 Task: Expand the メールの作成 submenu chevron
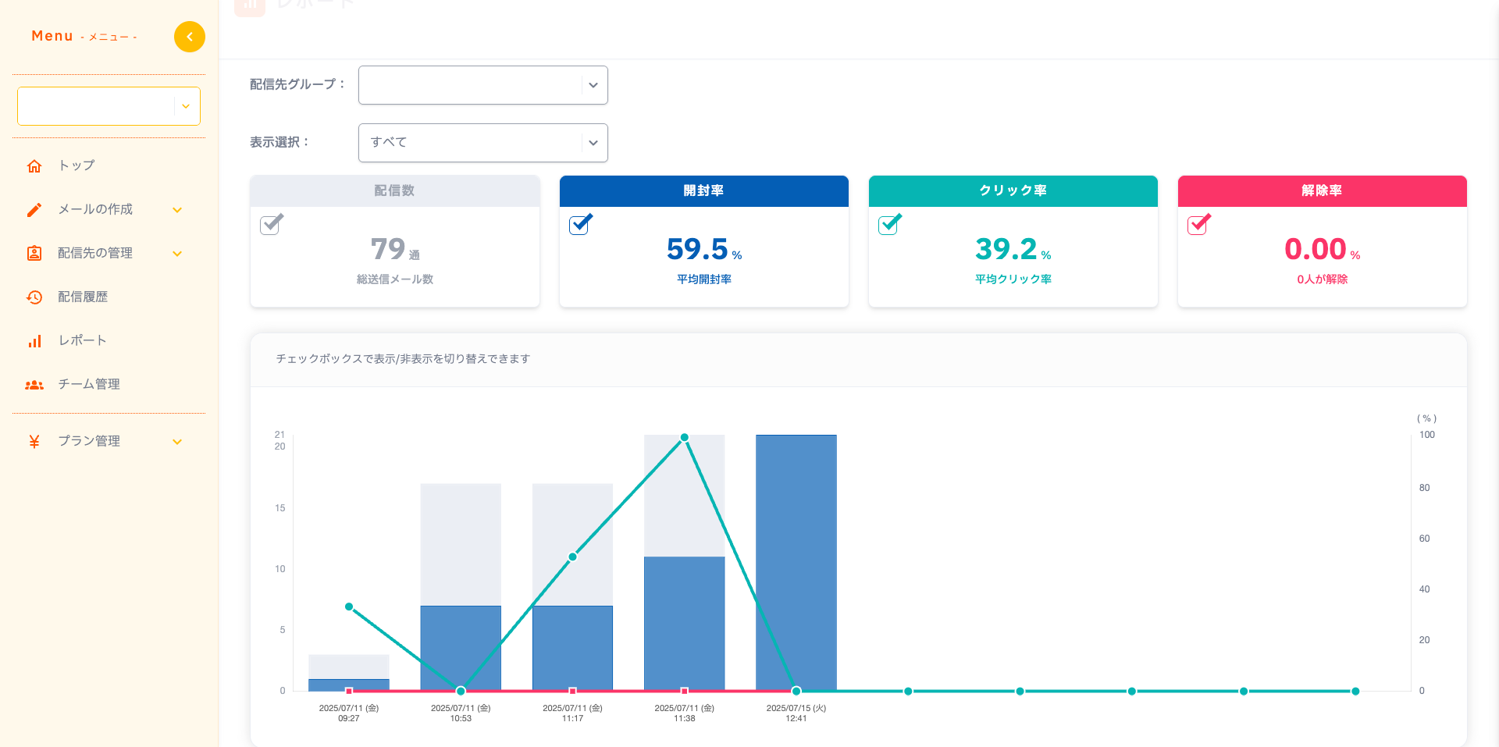[x=177, y=210]
